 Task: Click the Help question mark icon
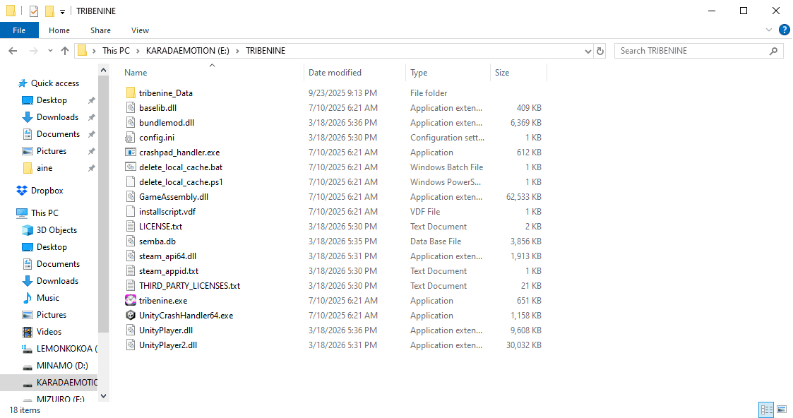tap(784, 30)
